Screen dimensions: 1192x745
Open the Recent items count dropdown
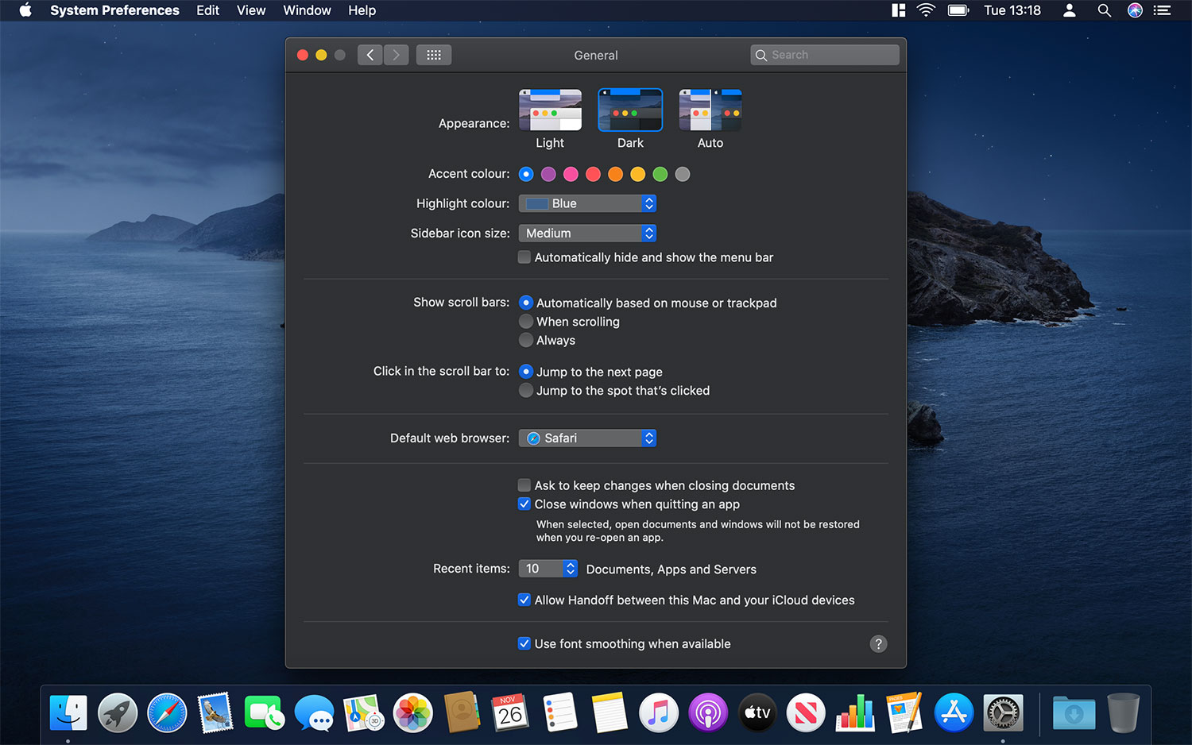tap(548, 568)
